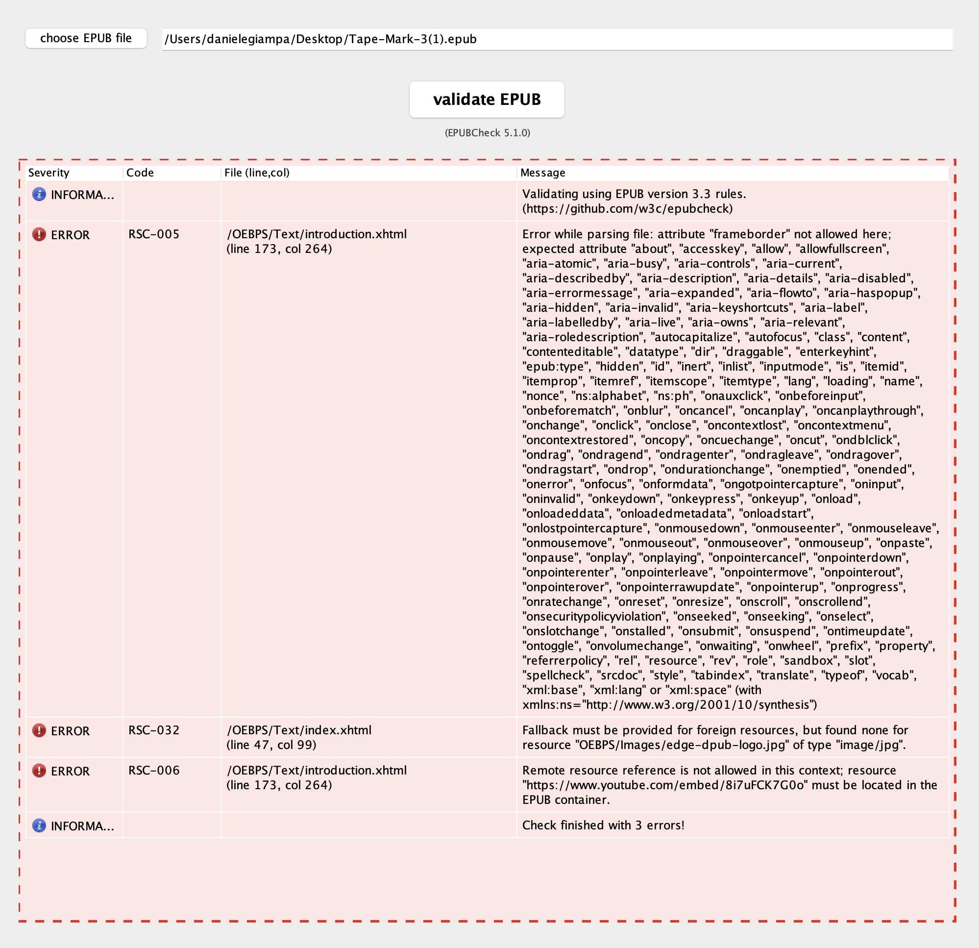
Task: Click the RSC-032 red error icon
Action: [39, 731]
